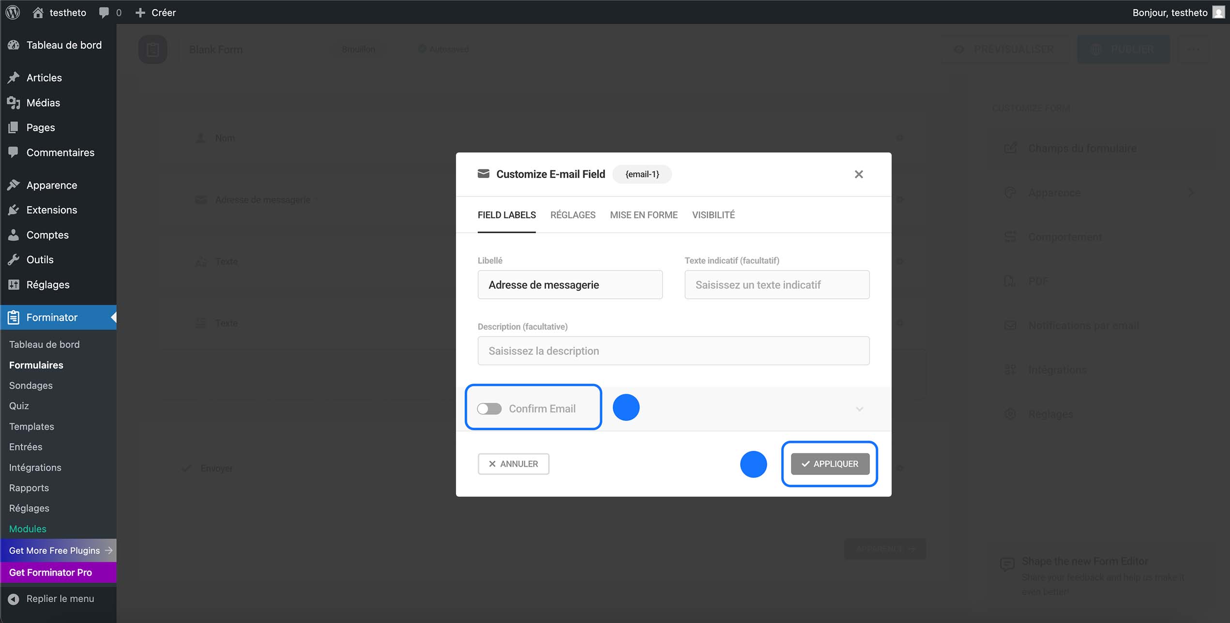Click the Extensions plugin icon
Image resolution: width=1230 pixels, height=623 pixels.
(14, 210)
